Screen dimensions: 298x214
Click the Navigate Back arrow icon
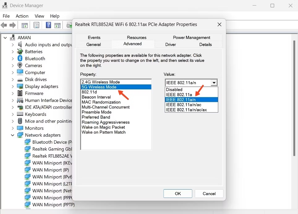(4, 25)
